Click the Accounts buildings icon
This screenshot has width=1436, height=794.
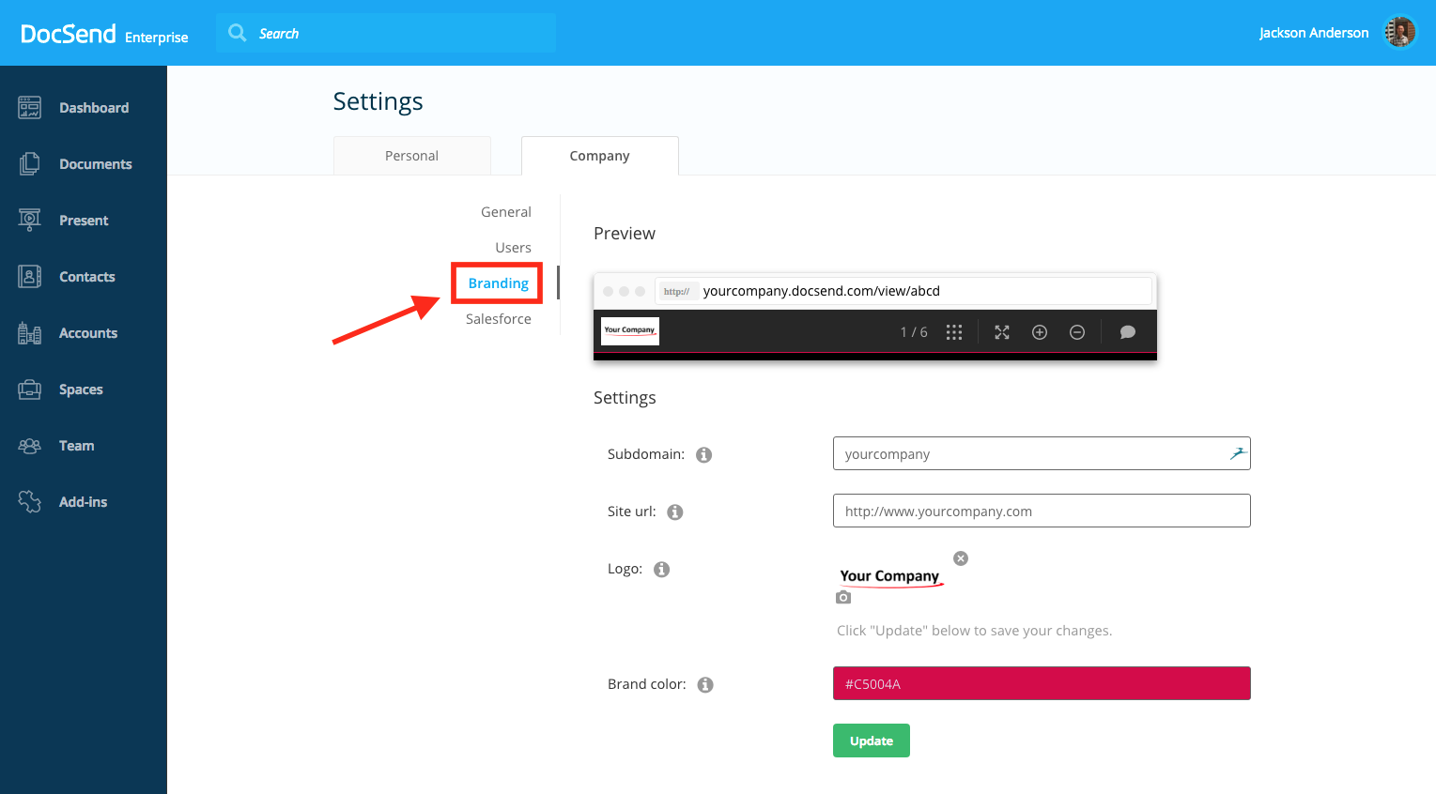[29, 333]
